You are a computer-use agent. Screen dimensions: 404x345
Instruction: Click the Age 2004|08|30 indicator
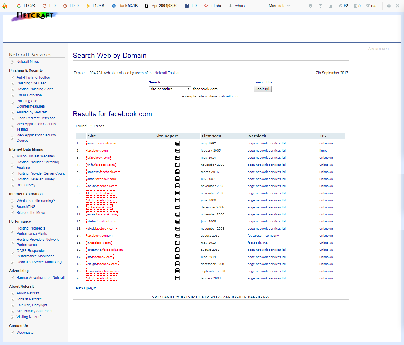pyautogui.click(x=161, y=5)
